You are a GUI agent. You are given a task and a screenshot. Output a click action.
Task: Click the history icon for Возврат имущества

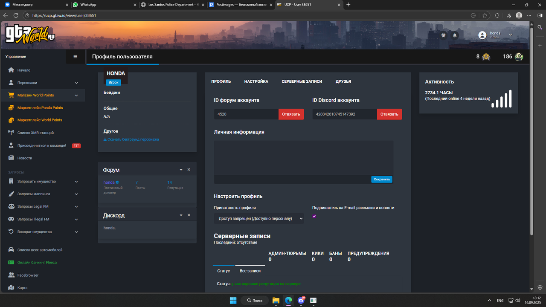coord(12,232)
